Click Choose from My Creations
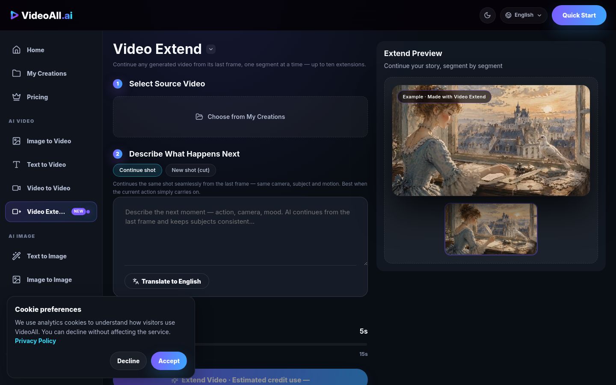 click(x=240, y=117)
